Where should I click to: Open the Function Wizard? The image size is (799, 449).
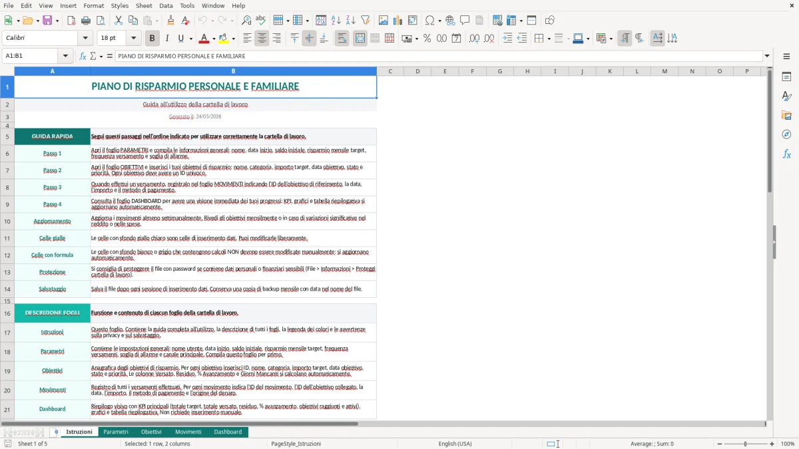coord(83,56)
